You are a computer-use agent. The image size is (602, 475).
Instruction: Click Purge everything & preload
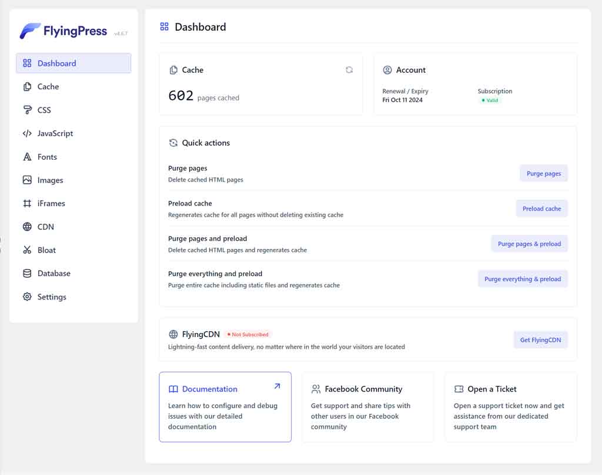tap(522, 279)
